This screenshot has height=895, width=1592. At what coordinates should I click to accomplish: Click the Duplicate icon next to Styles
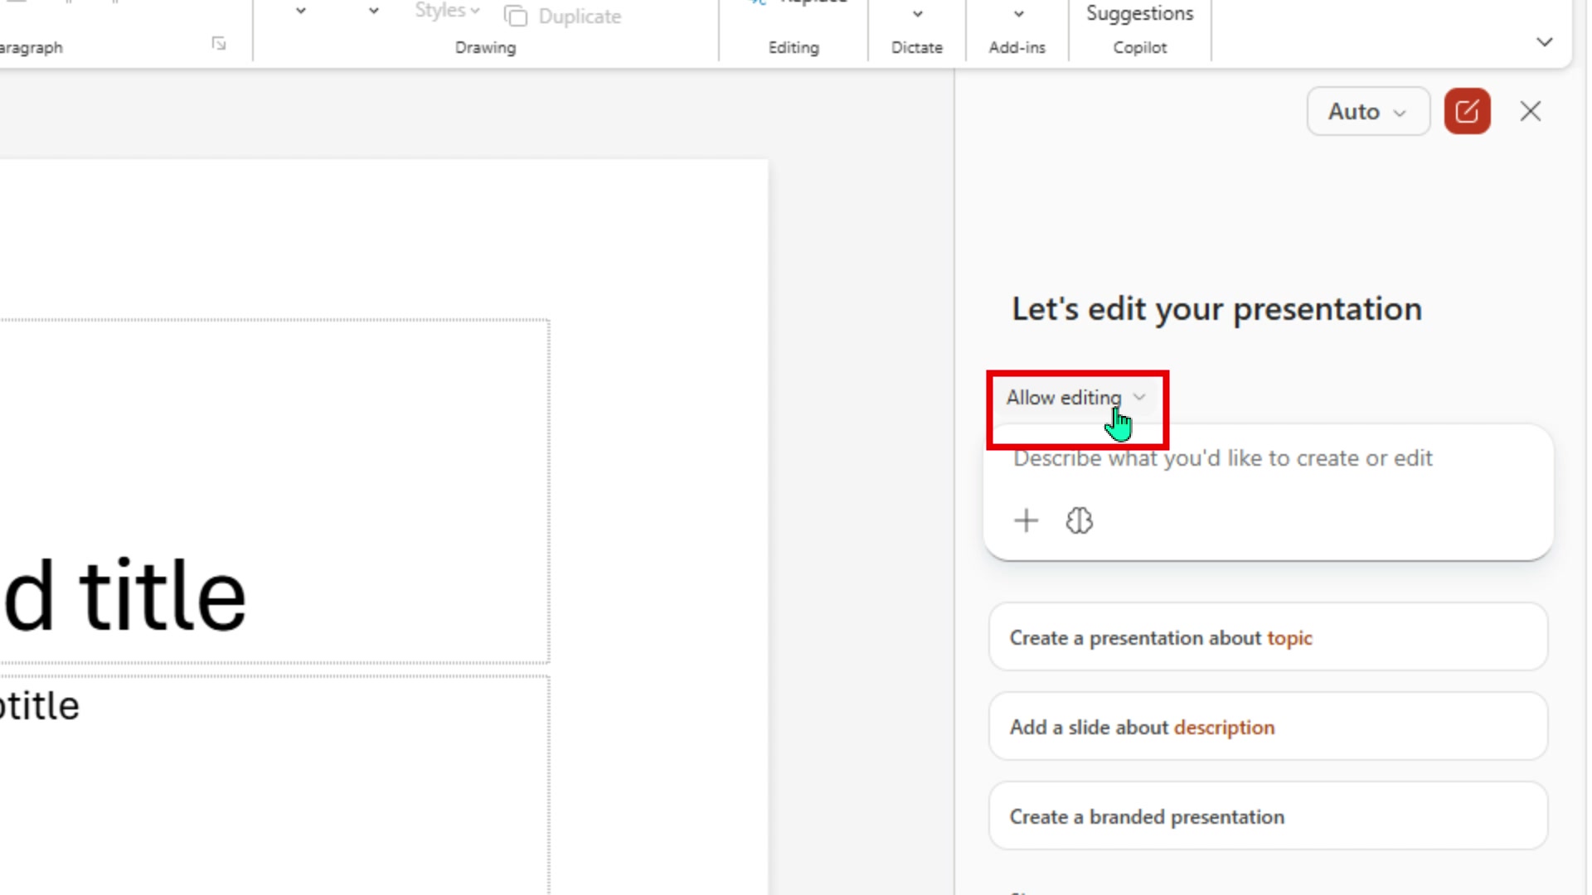point(516,16)
